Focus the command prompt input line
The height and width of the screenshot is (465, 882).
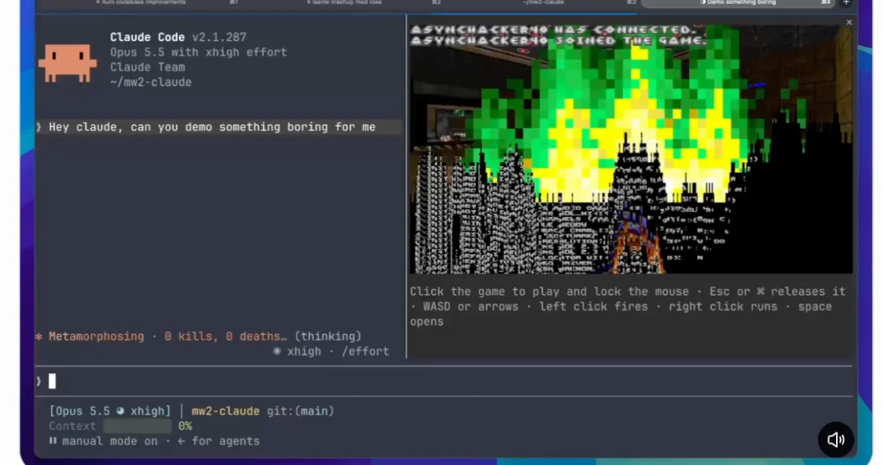coord(444,381)
